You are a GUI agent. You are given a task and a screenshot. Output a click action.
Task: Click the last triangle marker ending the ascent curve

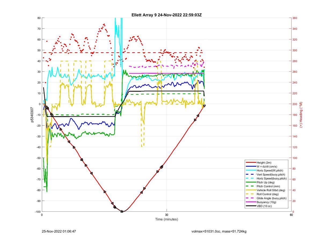(204, 106)
